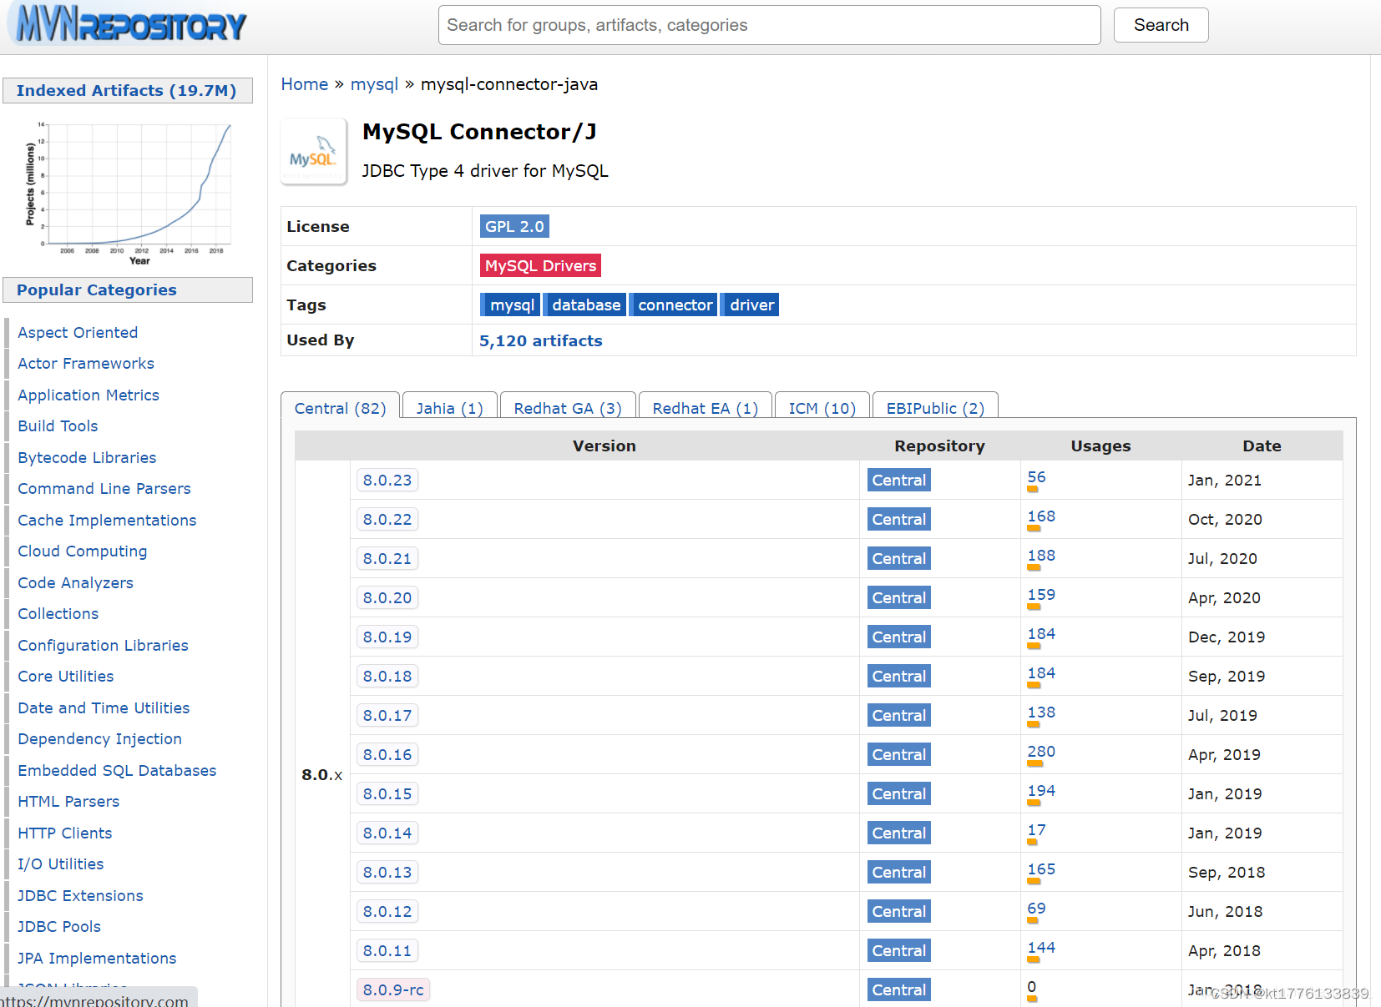Open the Application Metrics category
This screenshot has width=1381, height=1007.
click(x=89, y=395)
